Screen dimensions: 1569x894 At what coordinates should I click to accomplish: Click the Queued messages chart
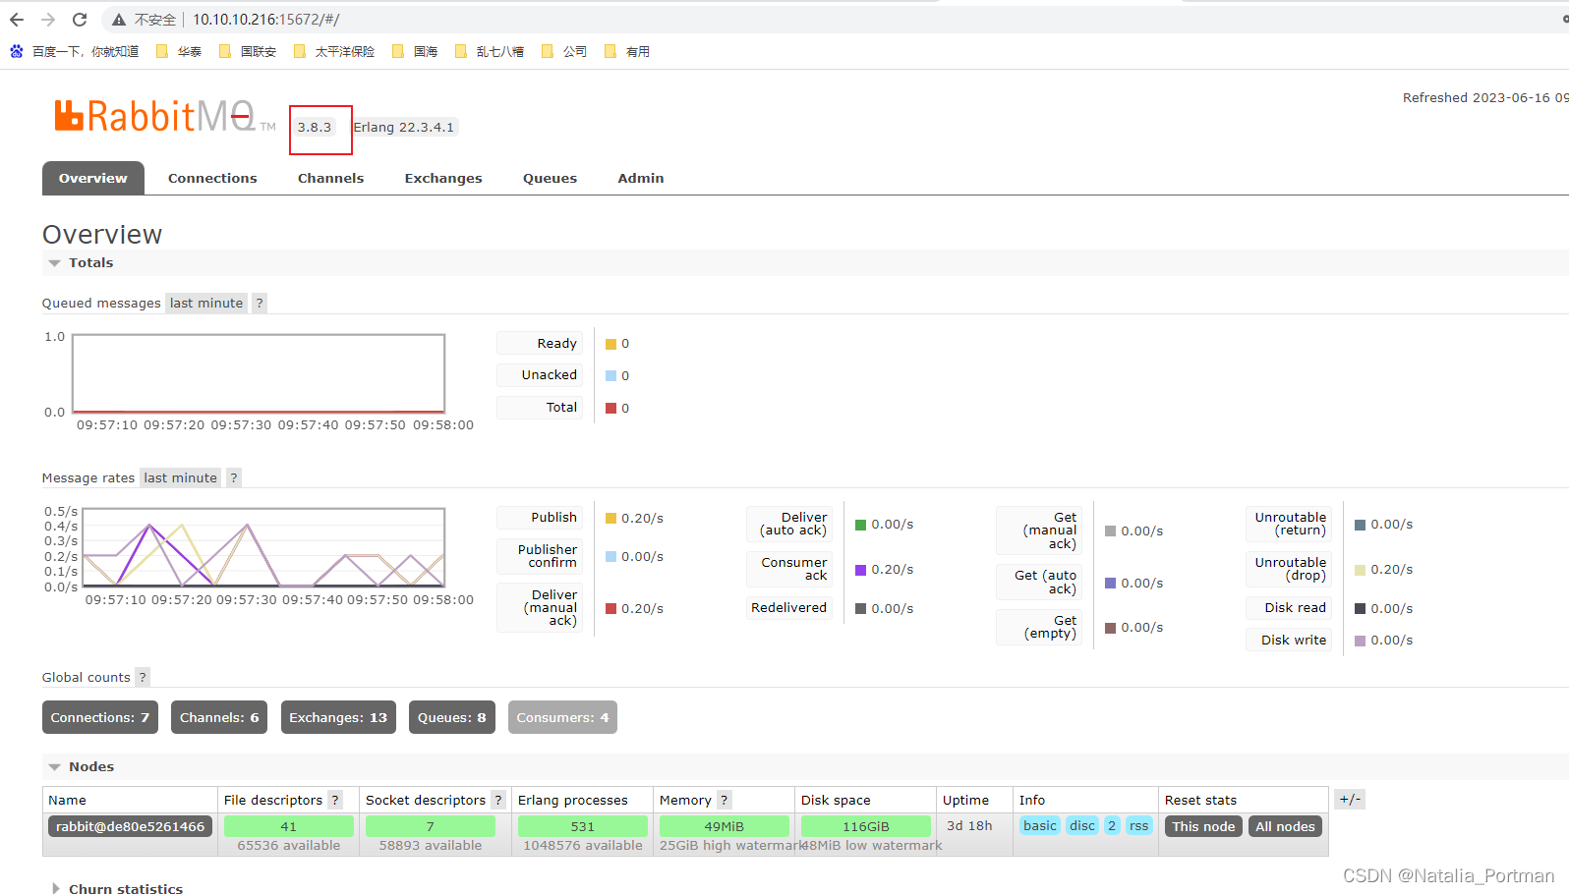pyautogui.click(x=259, y=373)
